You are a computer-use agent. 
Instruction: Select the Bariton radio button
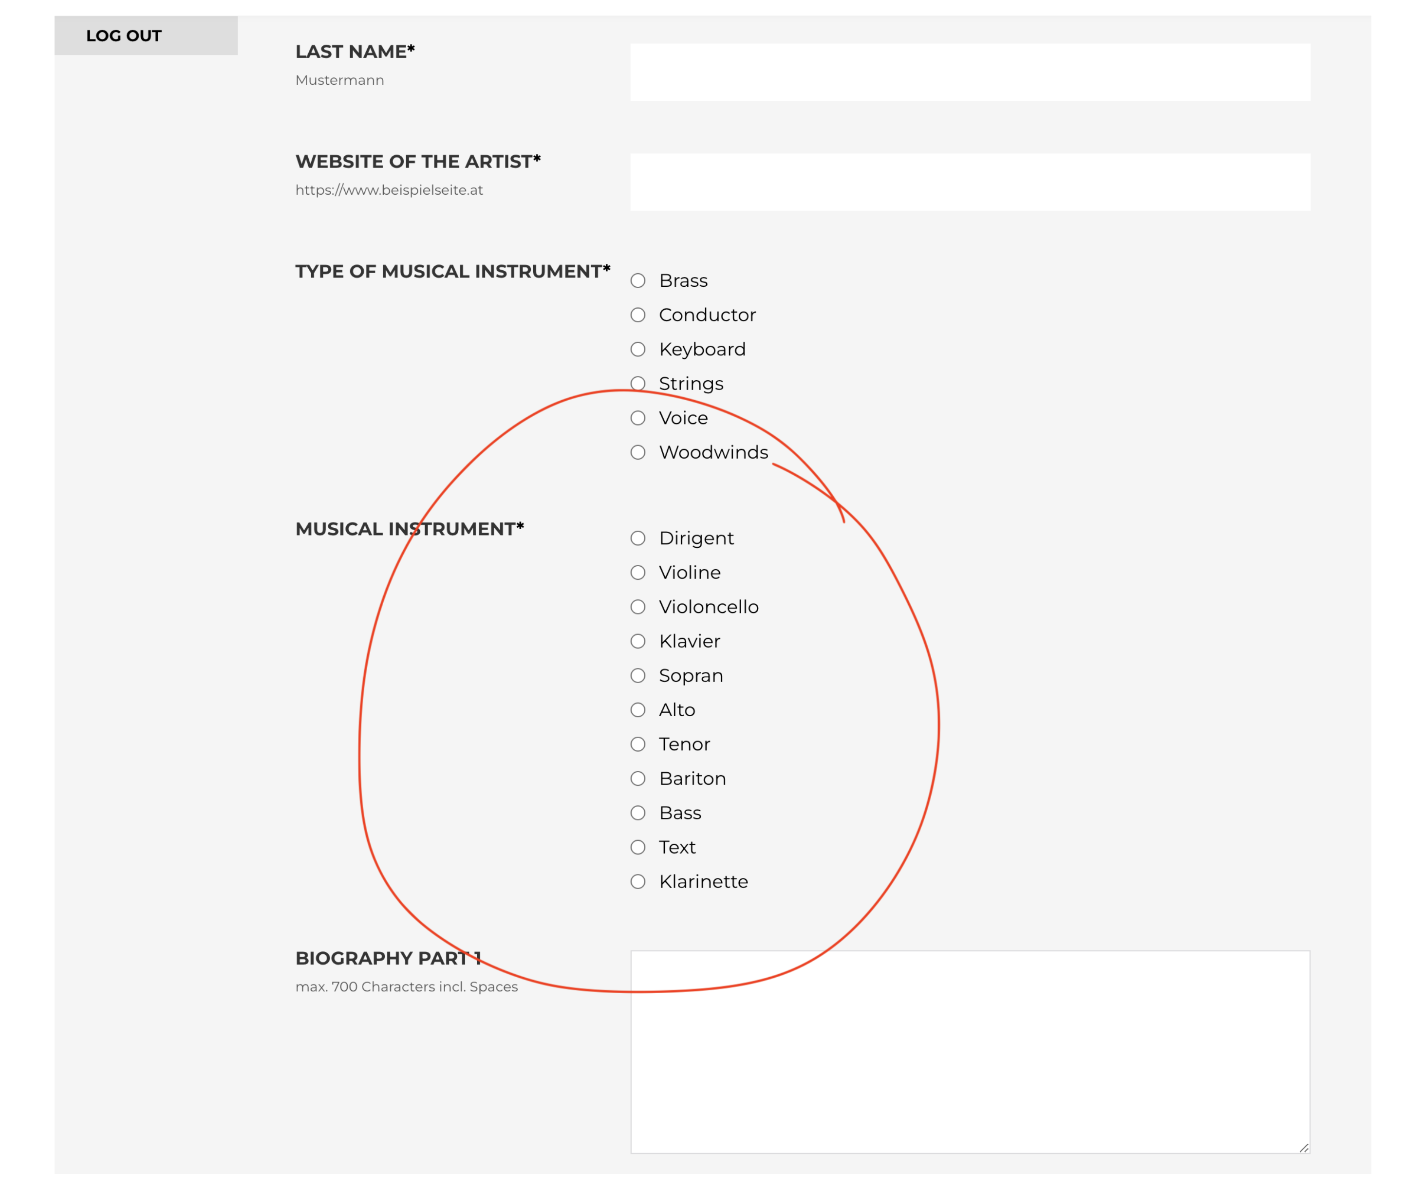pos(637,779)
